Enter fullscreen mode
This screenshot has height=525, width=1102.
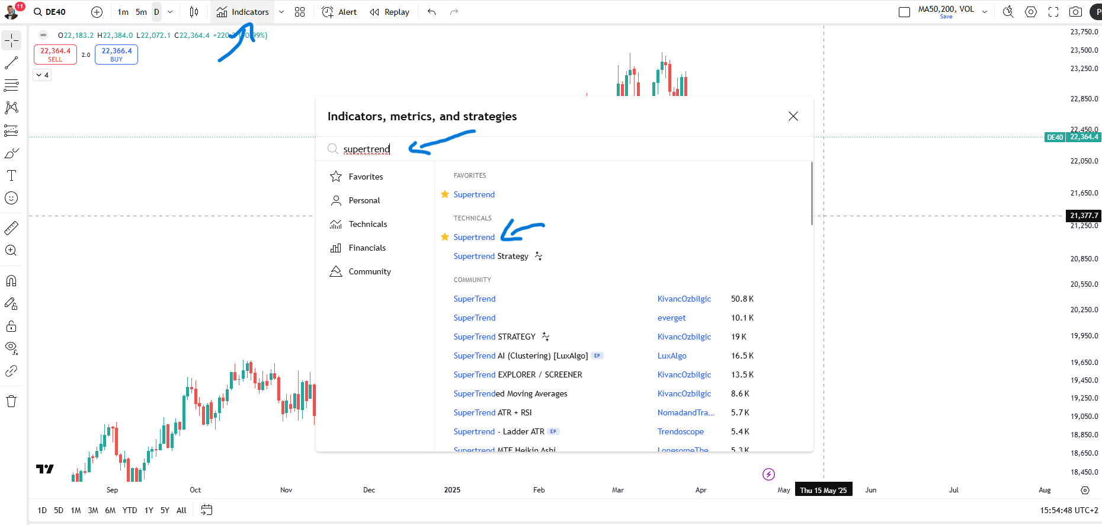point(1053,12)
